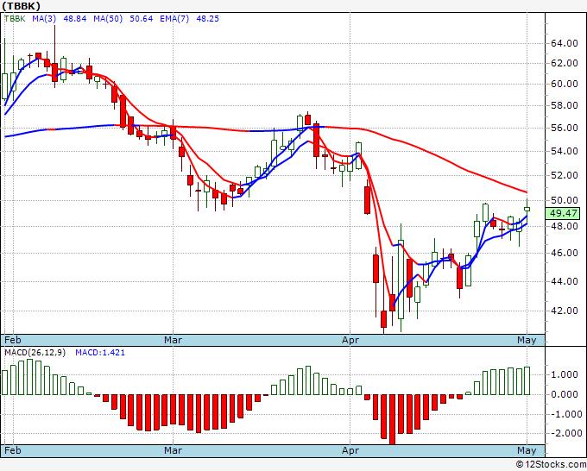Image resolution: width=587 pixels, height=471 pixels.
Task: Select the EMA(7) value 48.25
Action: pos(207,19)
